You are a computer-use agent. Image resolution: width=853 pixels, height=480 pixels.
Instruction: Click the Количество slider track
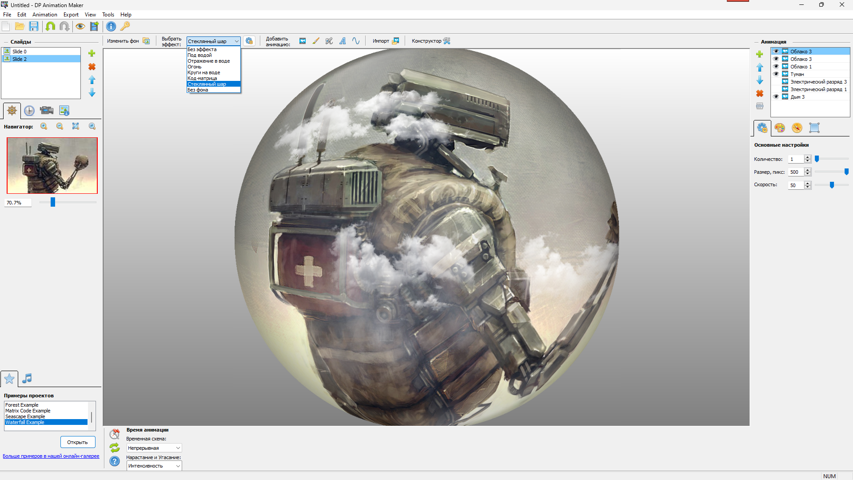click(832, 159)
